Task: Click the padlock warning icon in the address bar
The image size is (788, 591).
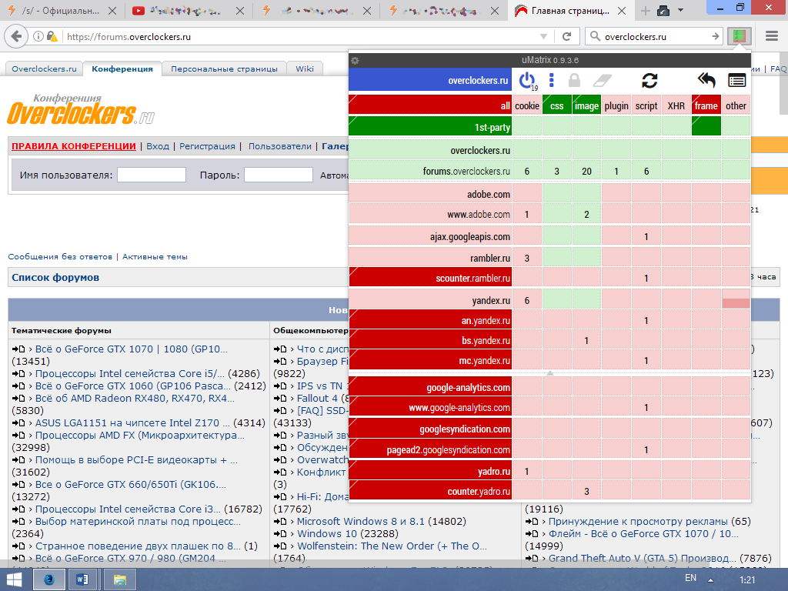Action: [x=52, y=36]
